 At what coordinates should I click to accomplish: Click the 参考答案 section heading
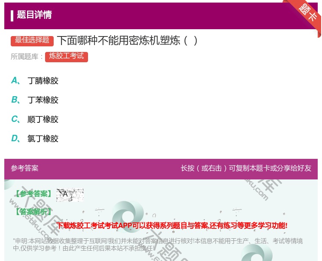pyautogui.click(x=24, y=168)
